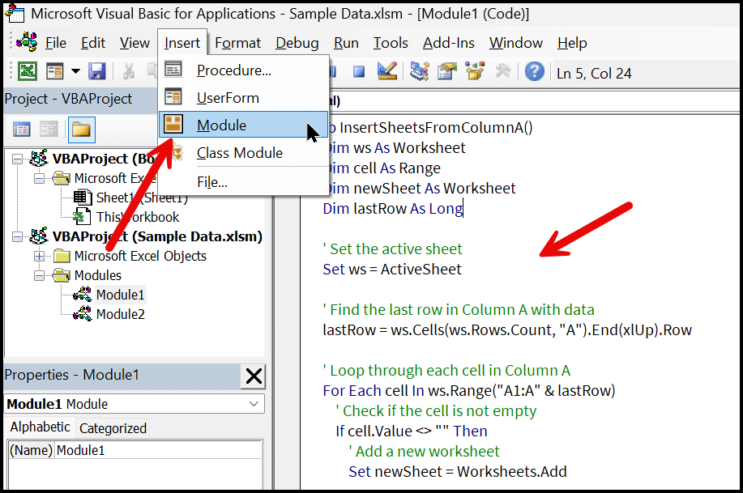Toggle Folders view in Project pane
This screenshot has width=743, height=493.
coord(82,130)
